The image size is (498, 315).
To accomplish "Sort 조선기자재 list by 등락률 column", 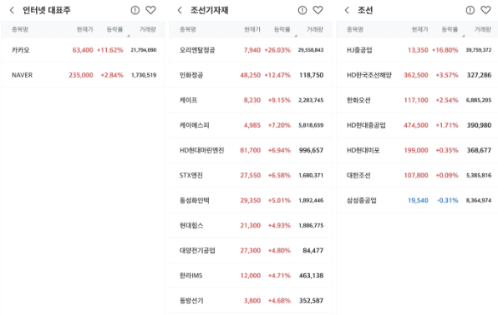I will click(x=282, y=29).
